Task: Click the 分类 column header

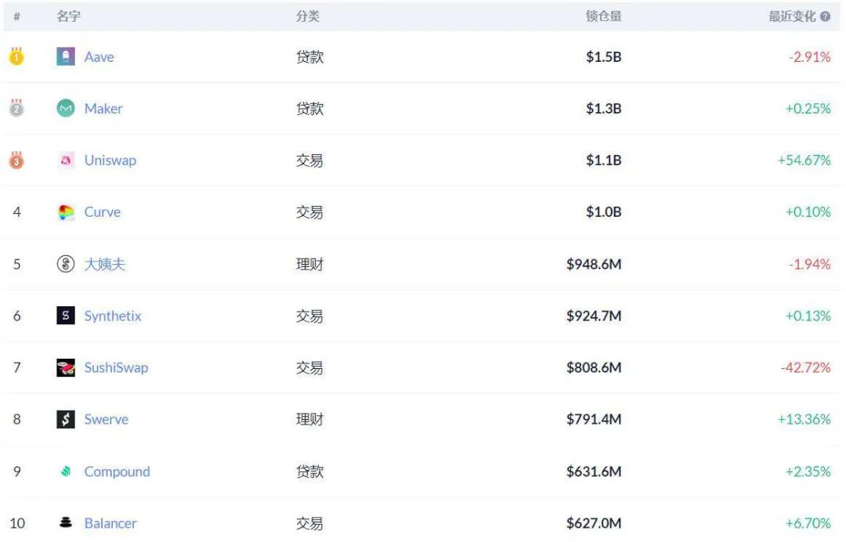Action: (308, 16)
